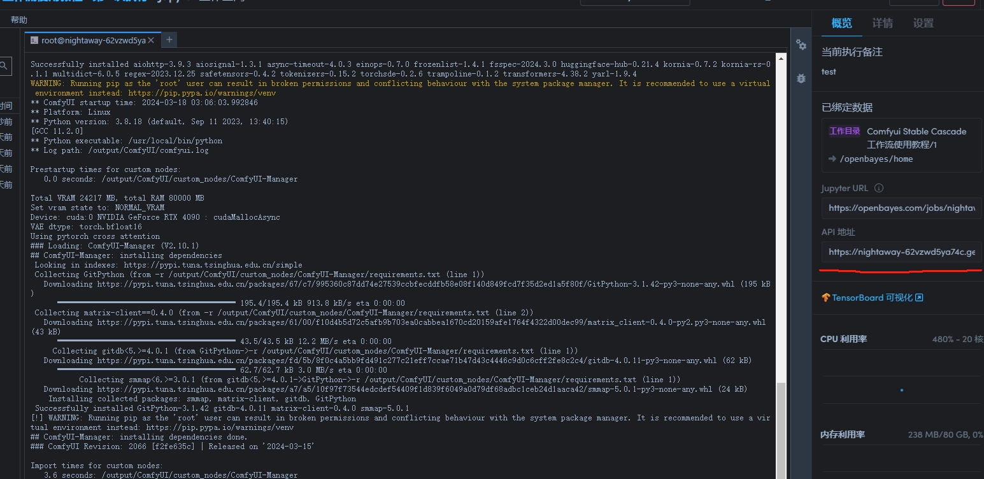Click the Log path comfyui.log line

(119, 150)
